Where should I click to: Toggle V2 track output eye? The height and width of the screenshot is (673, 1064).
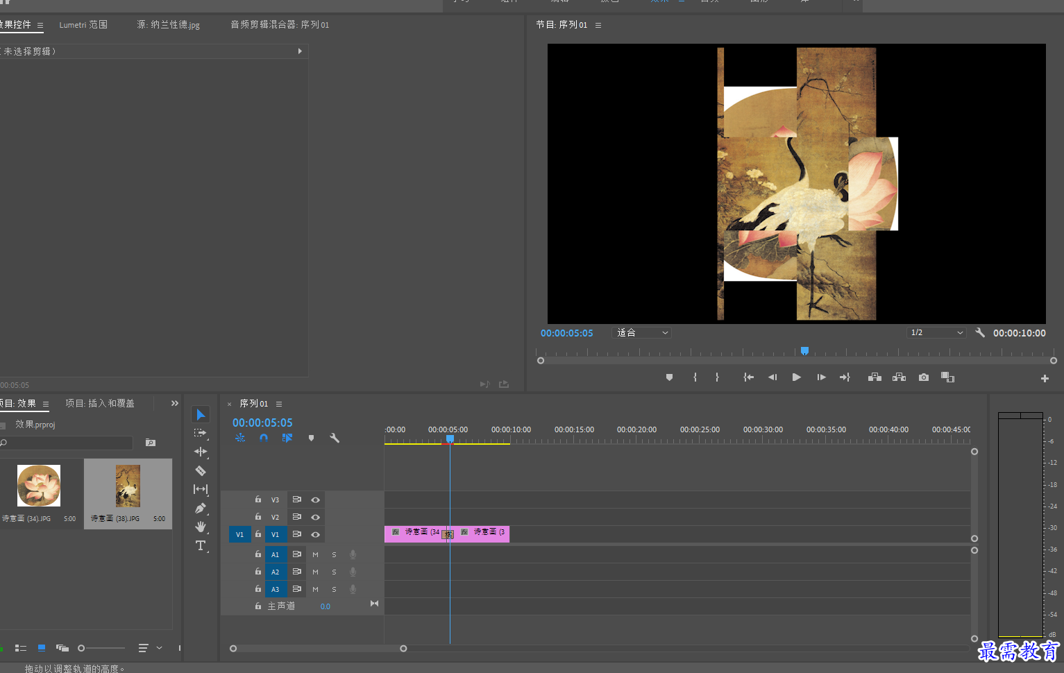[315, 517]
